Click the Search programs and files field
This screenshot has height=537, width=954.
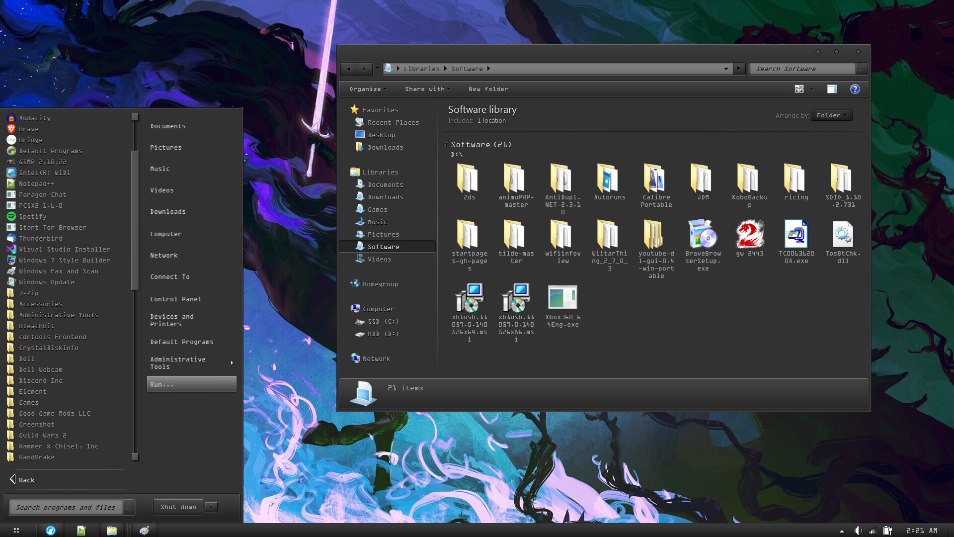click(x=66, y=507)
